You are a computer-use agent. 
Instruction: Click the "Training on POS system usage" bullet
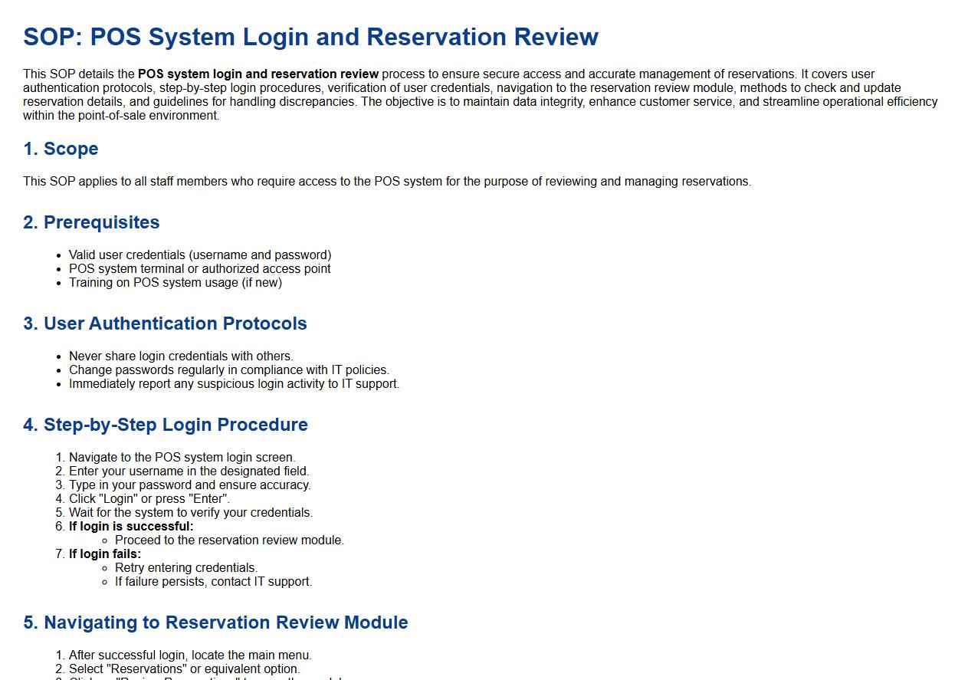(x=175, y=283)
